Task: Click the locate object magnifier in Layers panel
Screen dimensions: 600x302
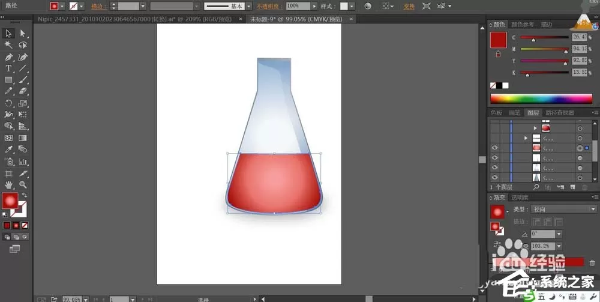Action: click(536, 187)
